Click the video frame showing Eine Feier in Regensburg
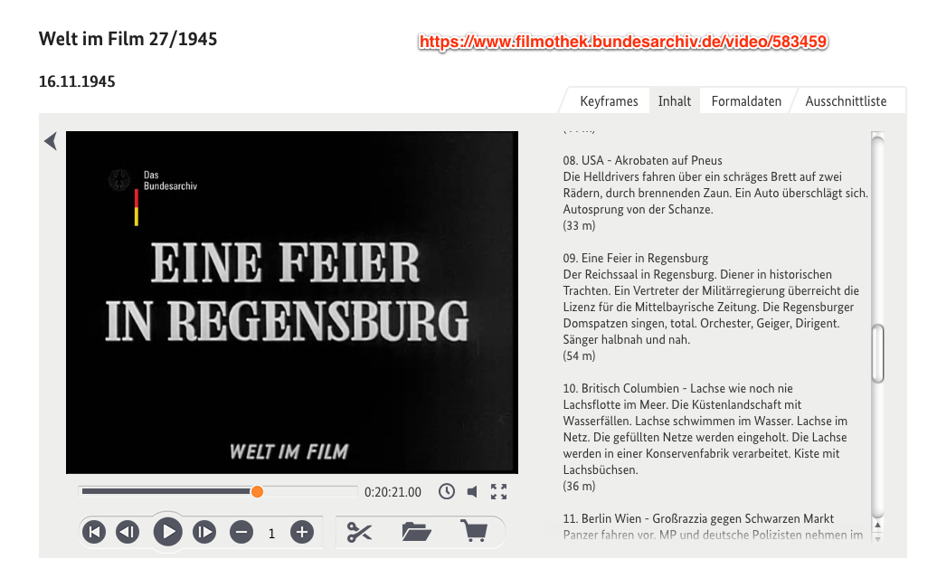 [291, 302]
